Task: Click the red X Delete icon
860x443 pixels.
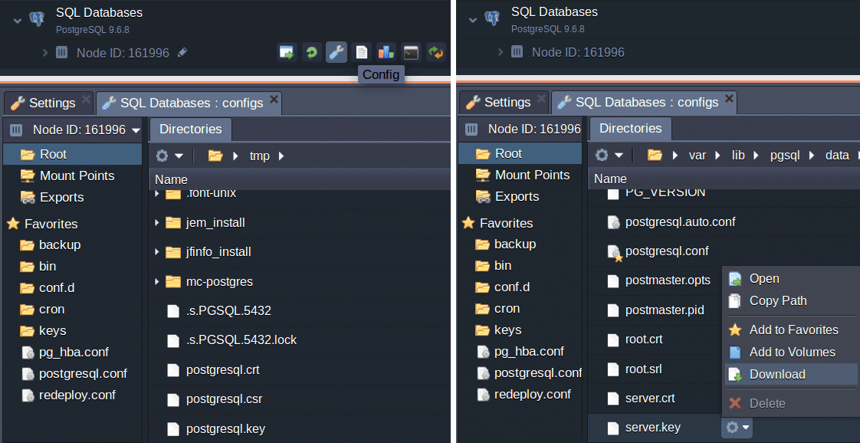Action: click(x=735, y=403)
